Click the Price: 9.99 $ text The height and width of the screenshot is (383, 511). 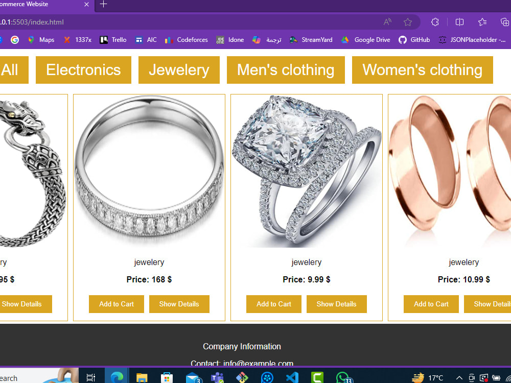[306, 279]
